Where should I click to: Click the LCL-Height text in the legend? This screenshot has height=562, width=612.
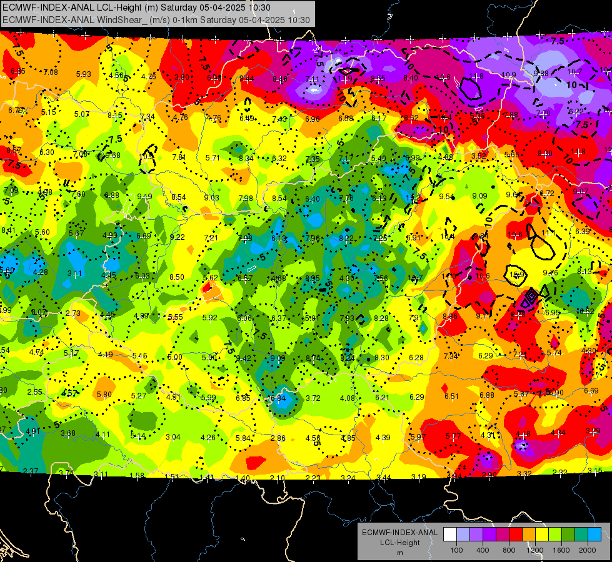click(399, 543)
